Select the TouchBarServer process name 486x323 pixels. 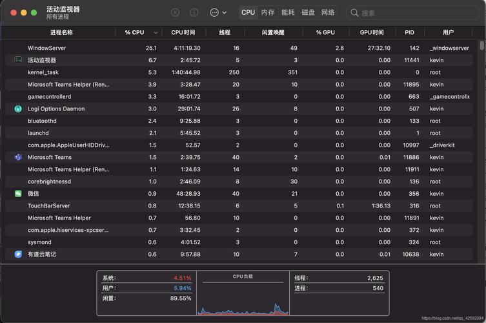click(x=48, y=205)
